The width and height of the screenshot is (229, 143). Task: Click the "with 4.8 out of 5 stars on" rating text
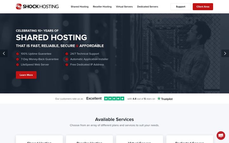point(141,99)
